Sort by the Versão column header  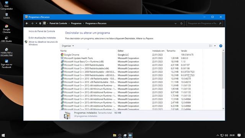pos(191,51)
